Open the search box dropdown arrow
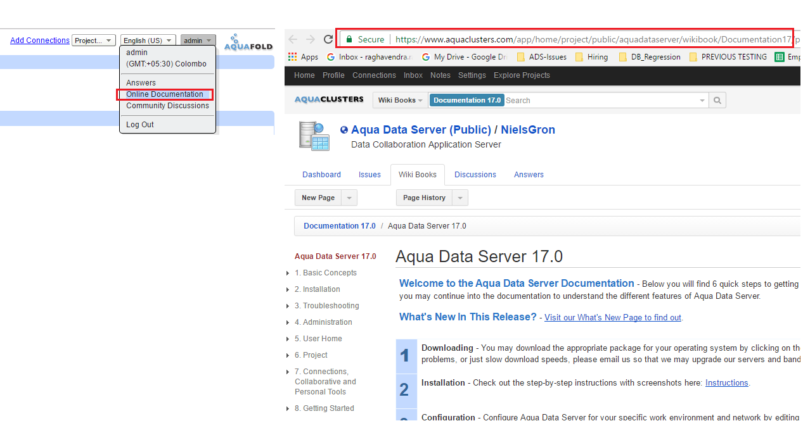 pyautogui.click(x=702, y=100)
